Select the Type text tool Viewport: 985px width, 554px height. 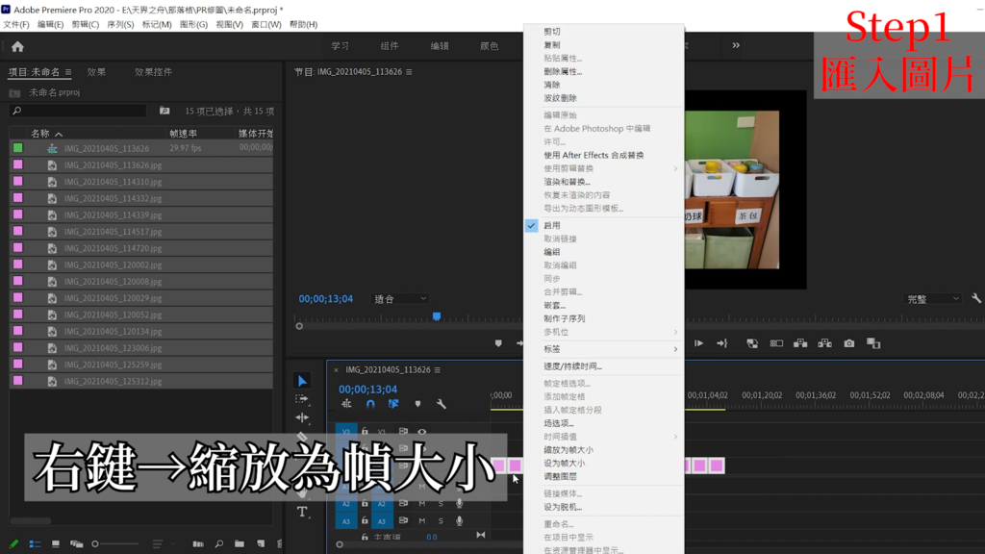click(x=302, y=512)
